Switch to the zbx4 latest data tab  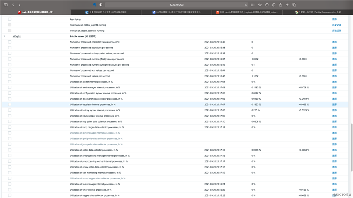tap(36, 12)
